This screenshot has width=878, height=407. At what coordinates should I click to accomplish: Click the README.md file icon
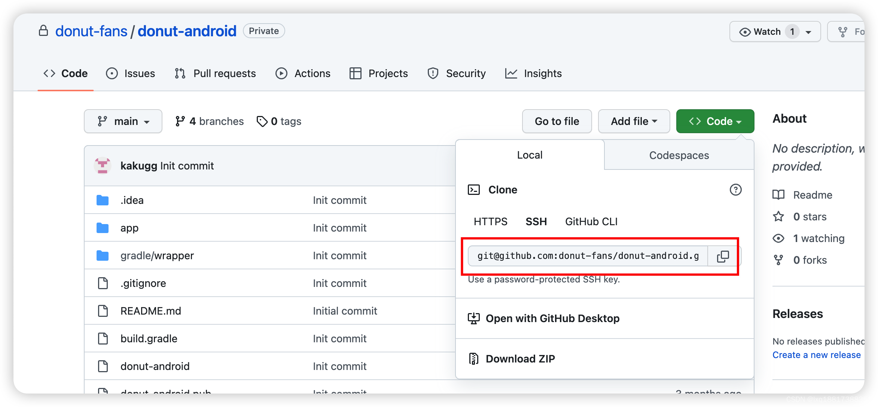coord(103,311)
